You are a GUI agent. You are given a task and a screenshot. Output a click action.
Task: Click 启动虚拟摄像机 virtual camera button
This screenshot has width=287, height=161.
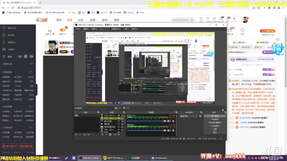(x=215, y=123)
